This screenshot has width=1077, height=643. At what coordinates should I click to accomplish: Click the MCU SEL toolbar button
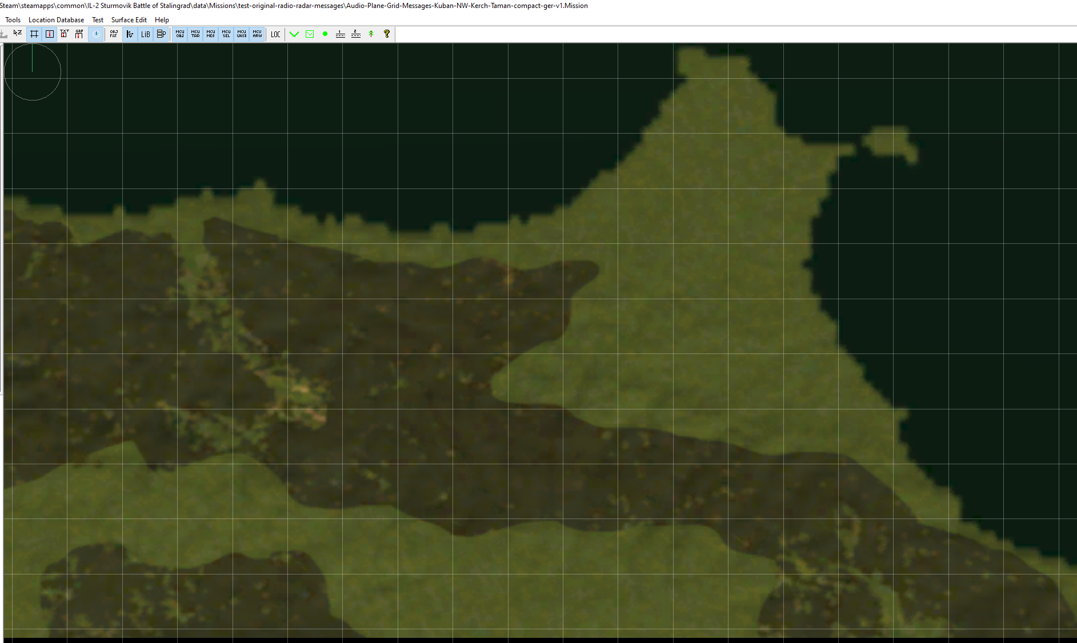(226, 34)
